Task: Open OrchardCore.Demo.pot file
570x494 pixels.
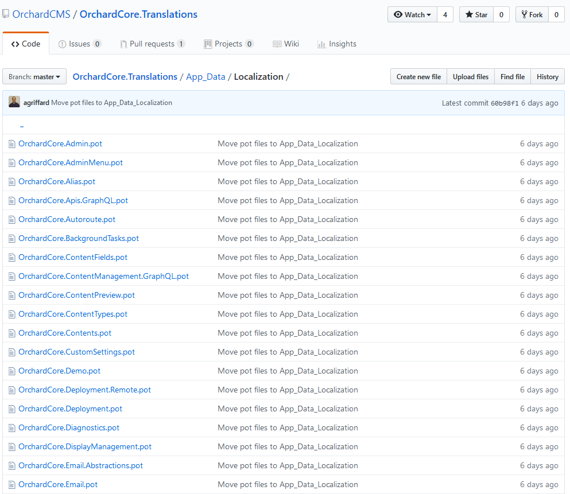Action: click(x=59, y=371)
